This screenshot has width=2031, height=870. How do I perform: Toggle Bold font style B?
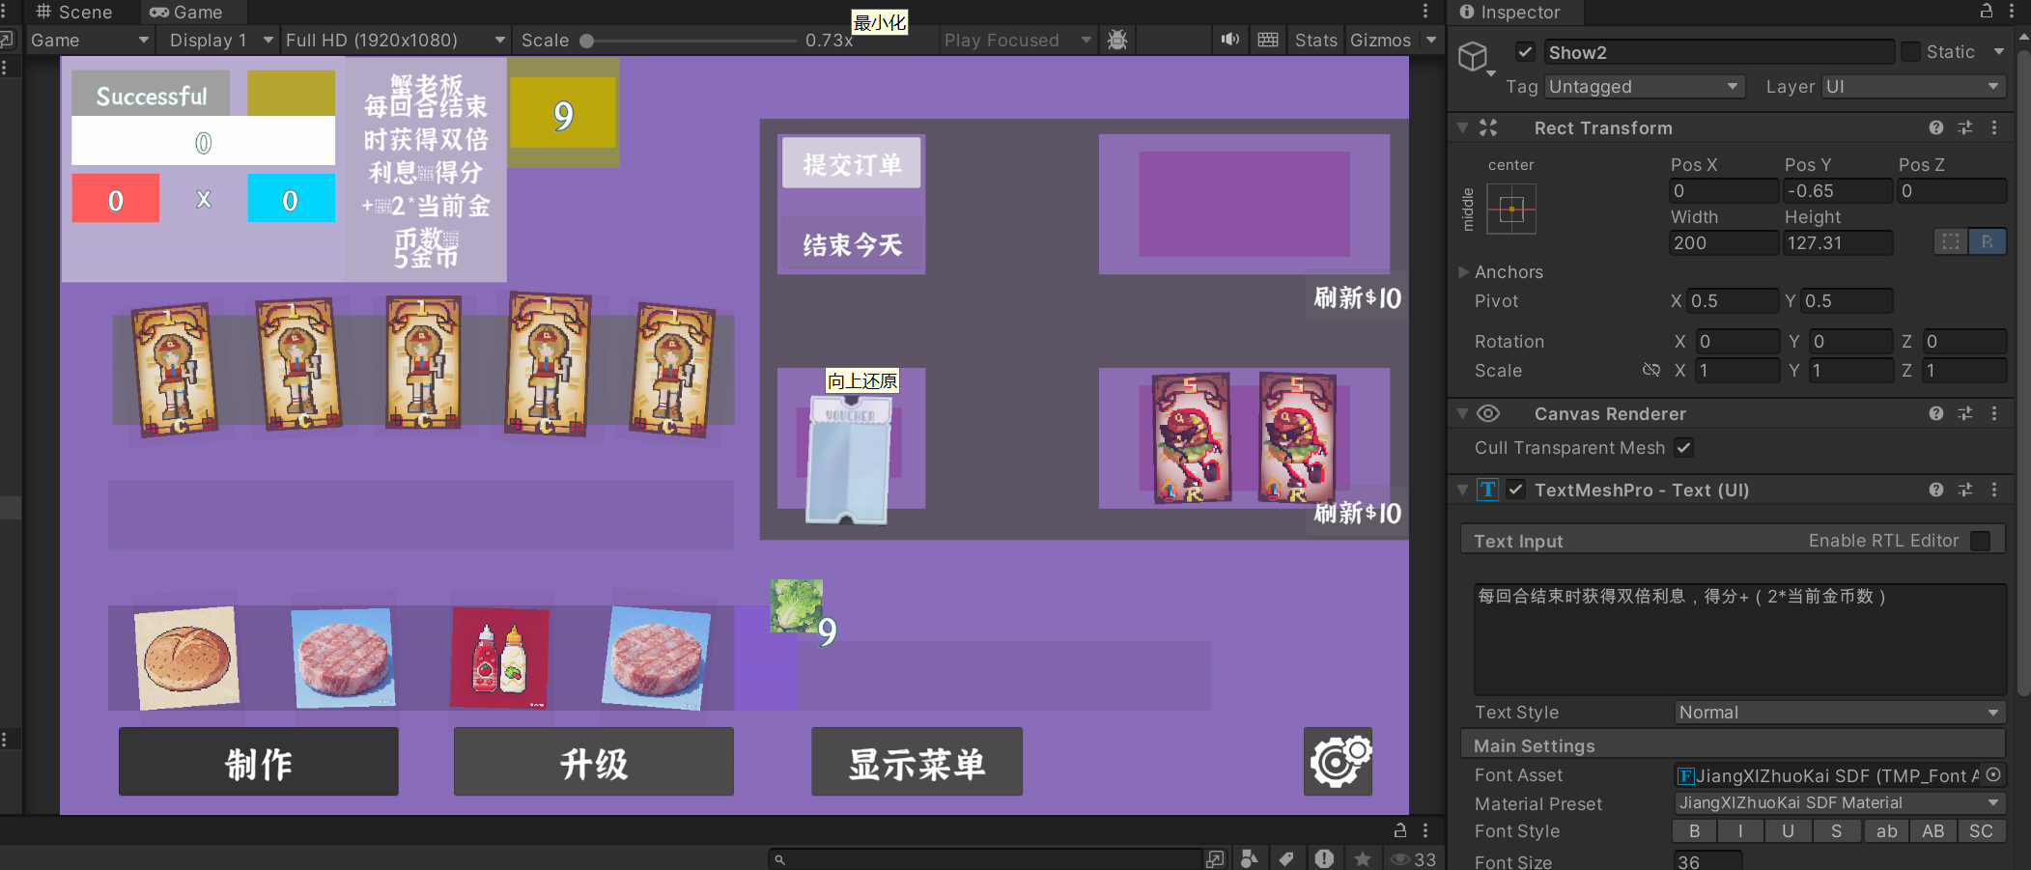coord(1695,830)
